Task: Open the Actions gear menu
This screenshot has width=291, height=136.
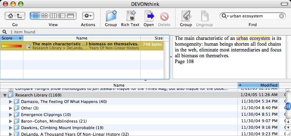Action: (88, 16)
